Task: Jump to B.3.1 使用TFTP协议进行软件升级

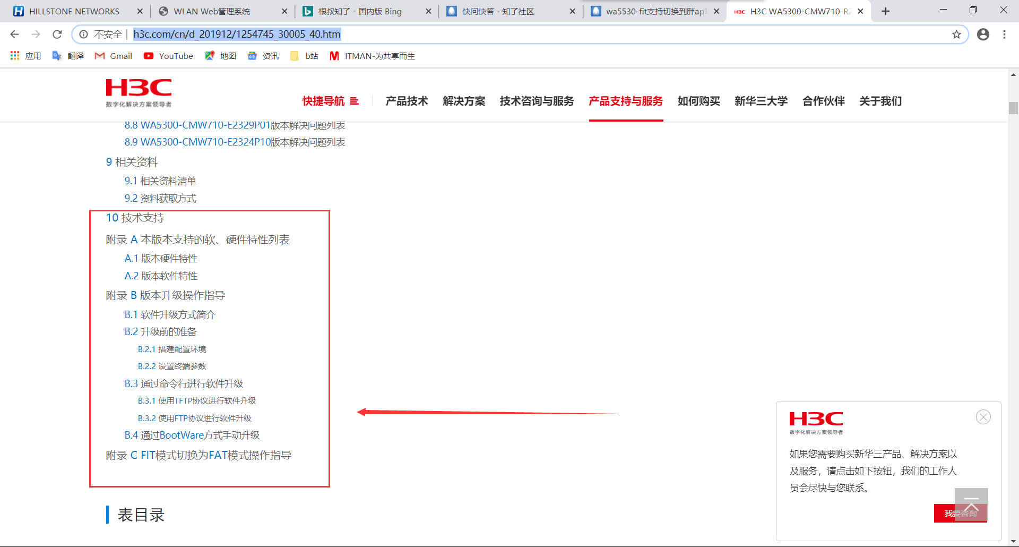Action: coord(197,401)
